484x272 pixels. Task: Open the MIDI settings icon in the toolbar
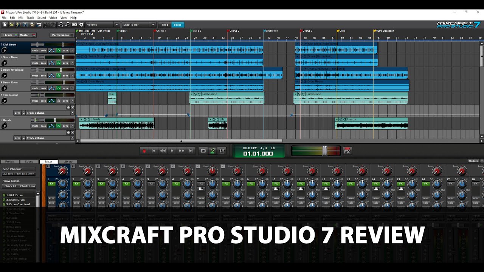point(74,25)
